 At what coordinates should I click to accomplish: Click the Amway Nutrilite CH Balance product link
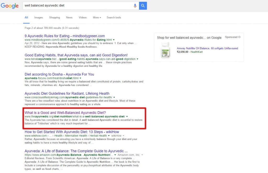207,48
